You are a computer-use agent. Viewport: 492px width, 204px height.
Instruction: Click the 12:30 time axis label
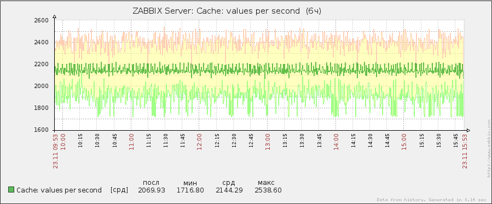pos(234,141)
